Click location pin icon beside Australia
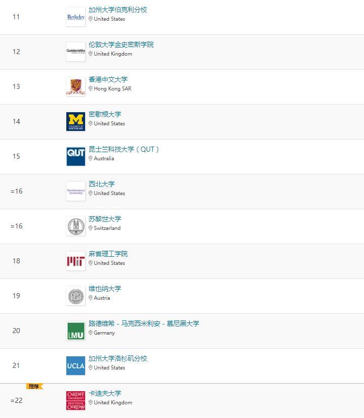364x418 pixels. (91, 158)
